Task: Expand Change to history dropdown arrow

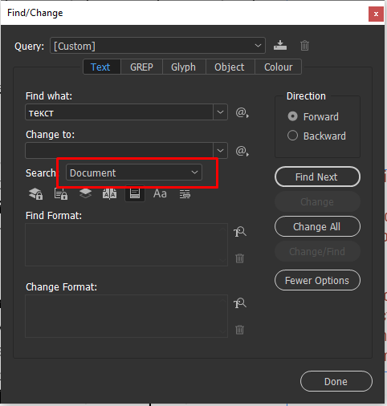Action: tap(220, 151)
